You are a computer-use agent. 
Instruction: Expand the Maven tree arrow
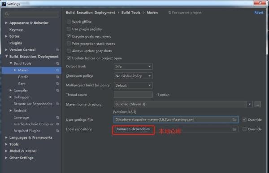click(15, 70)
